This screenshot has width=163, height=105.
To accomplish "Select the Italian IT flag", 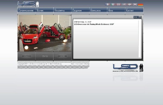I will 113,4.
